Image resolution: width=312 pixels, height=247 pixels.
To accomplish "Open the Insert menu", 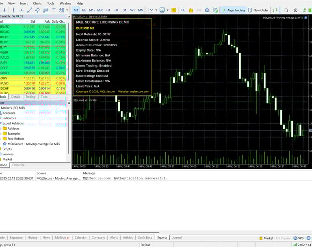I will point(24,3).
